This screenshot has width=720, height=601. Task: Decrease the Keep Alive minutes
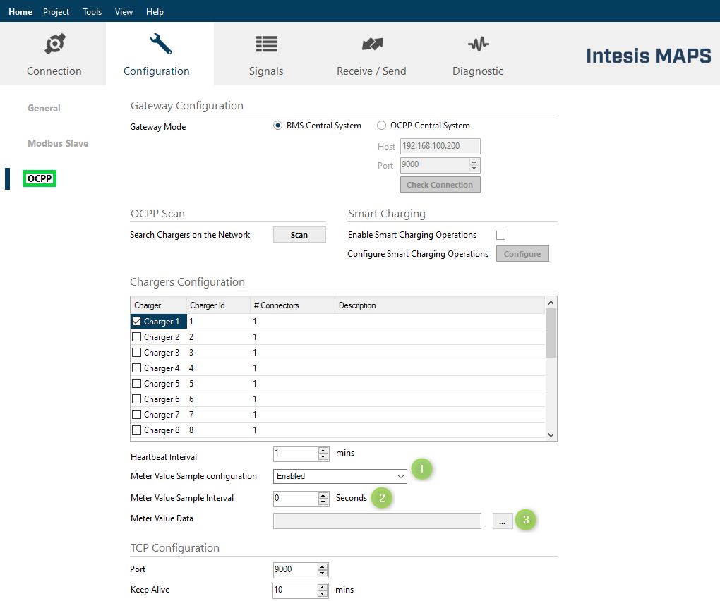(323, 594)
